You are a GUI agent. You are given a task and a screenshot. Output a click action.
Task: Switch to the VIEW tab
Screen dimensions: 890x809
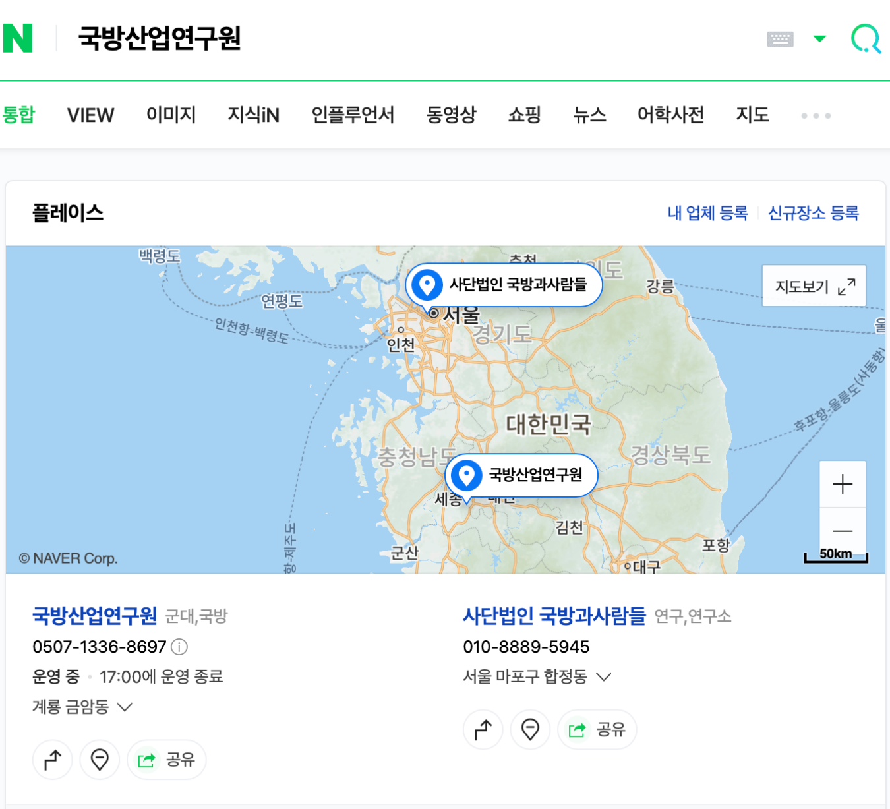pyautogui.click(x=90, y=115)
